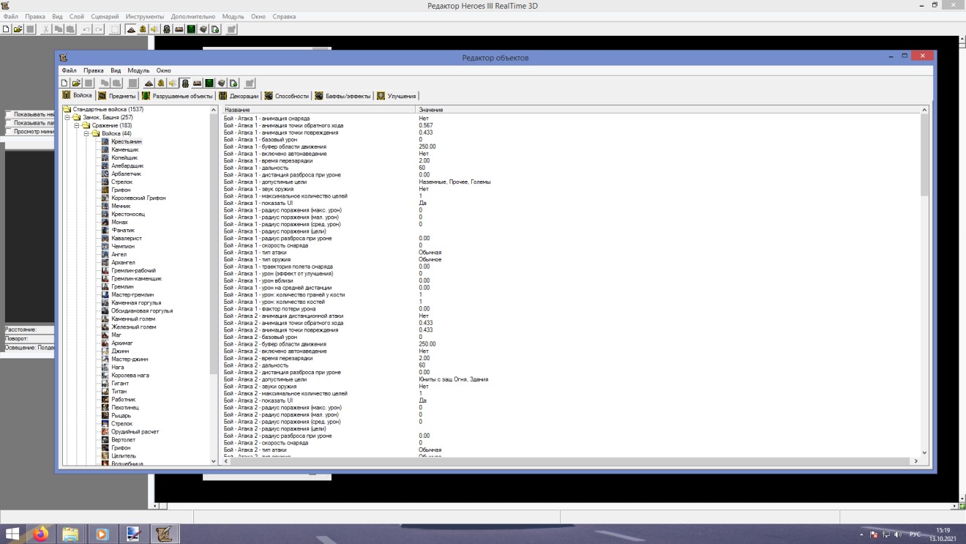Screen dimensions: 966x544
Task: Switch to the Разрушаемые объекты tab
Action: pyautogui.click(x=177, y=96)
